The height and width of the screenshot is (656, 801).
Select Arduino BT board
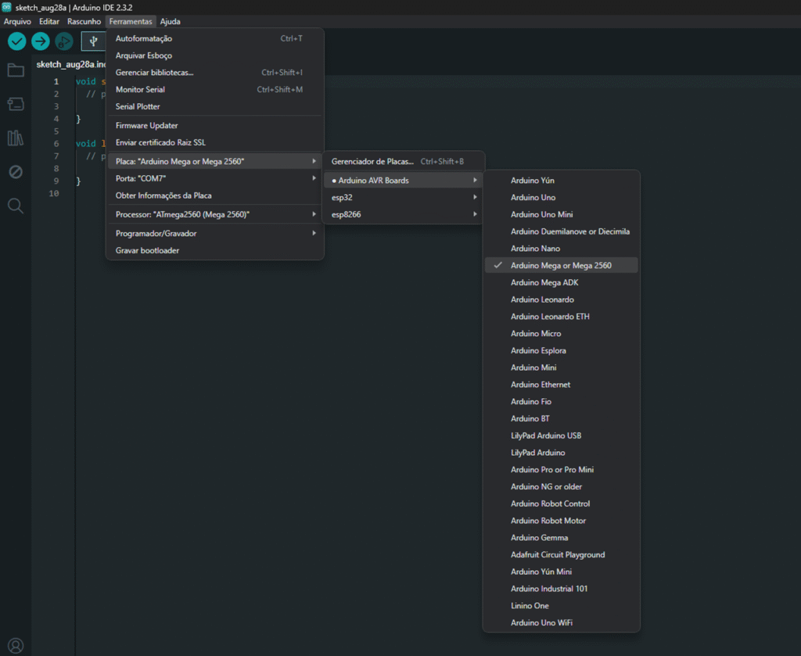tap(562, 418)
